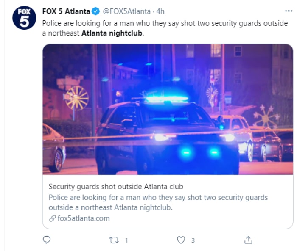Image resolution: width=297 pixels, height=251 pixels.
Task: Reply using the comment bubble icon
Action: (x=47, y=240)
